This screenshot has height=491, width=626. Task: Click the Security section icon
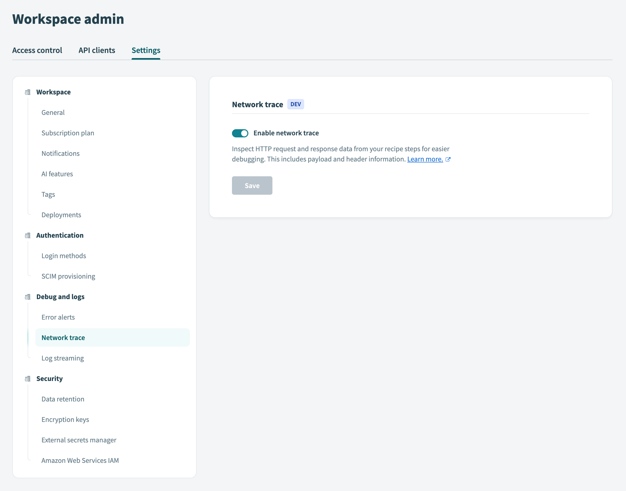(x=27, y=379)
